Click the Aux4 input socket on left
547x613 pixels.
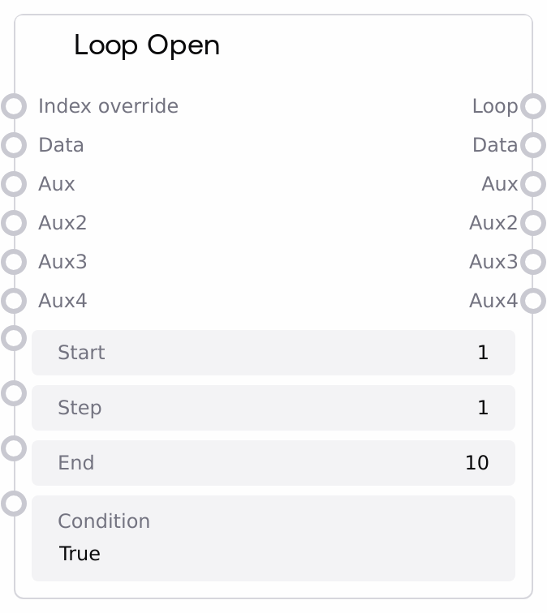(14, 301)
